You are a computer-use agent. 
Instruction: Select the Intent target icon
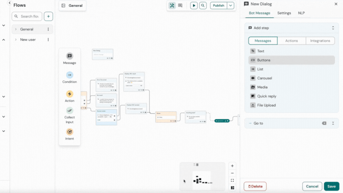click(69, 132)
